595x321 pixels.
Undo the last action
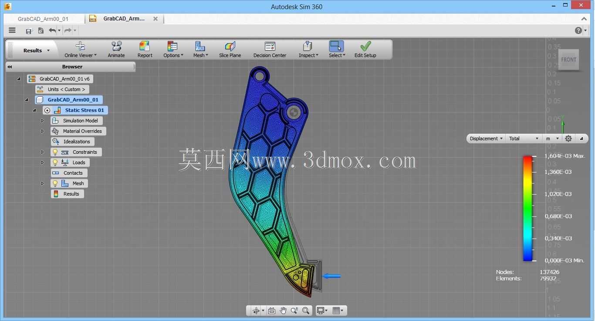pos(52,30)
